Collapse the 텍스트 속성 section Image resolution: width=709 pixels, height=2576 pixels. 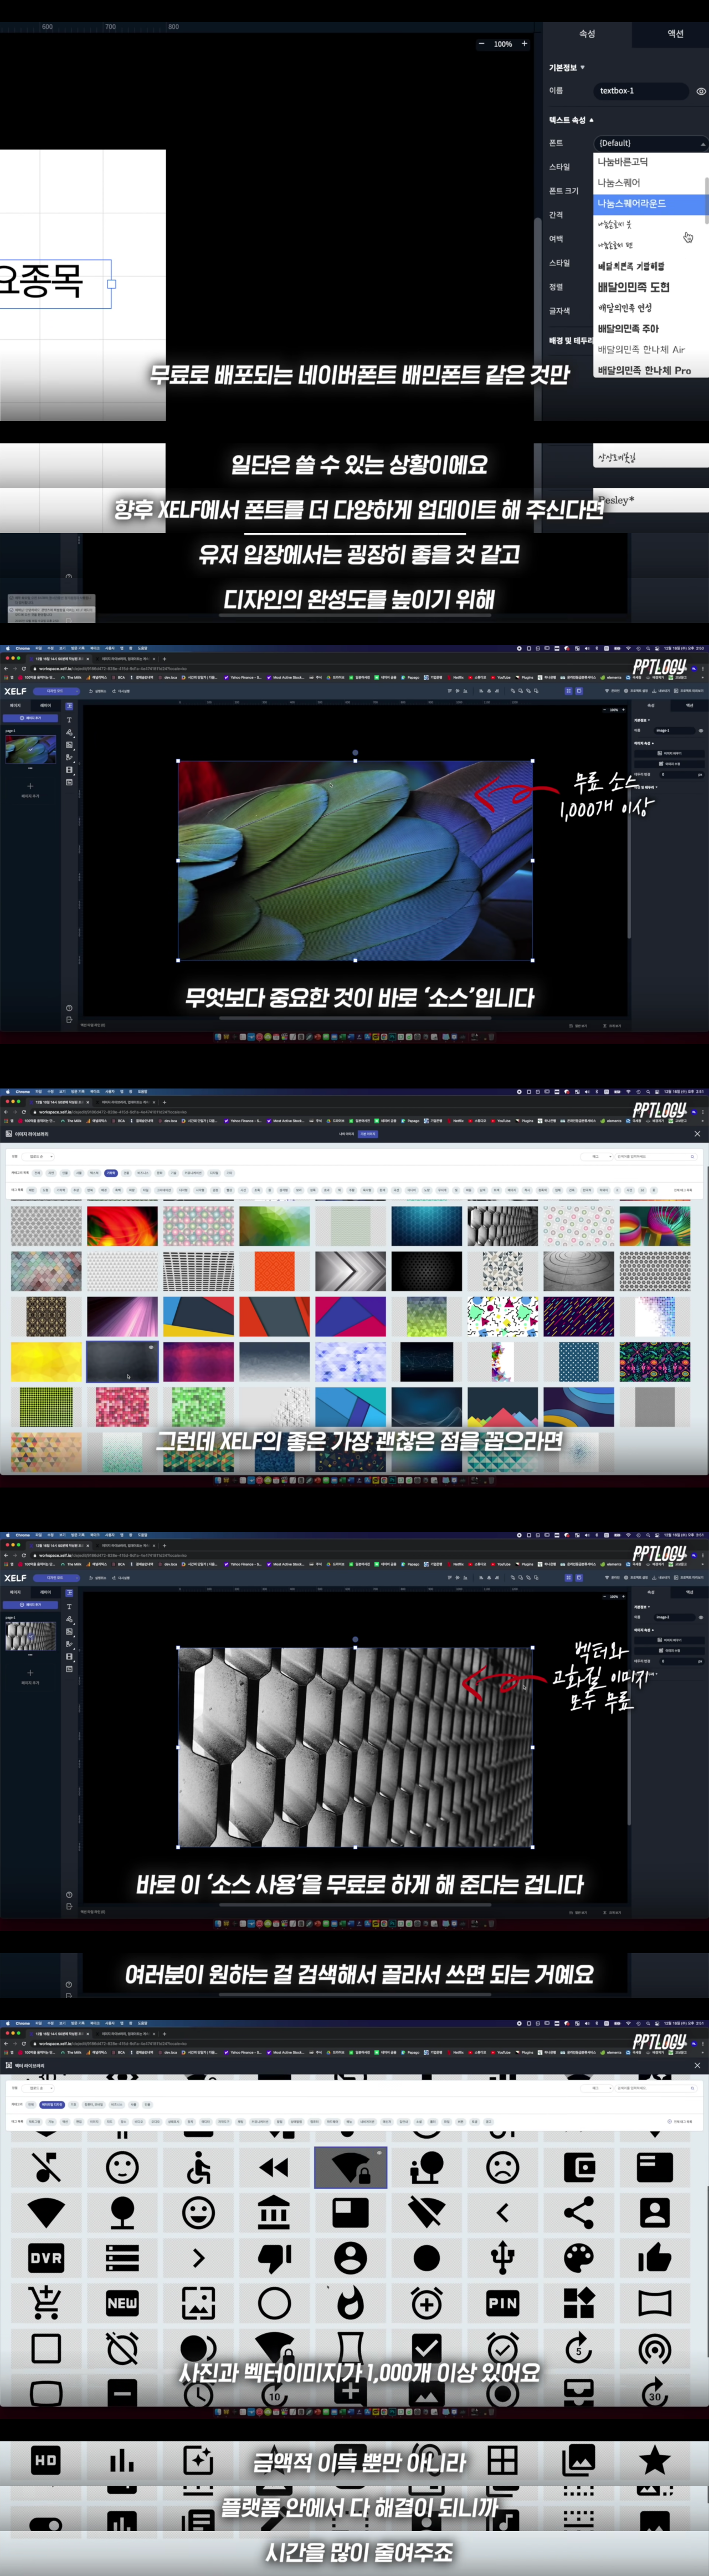[571, 120]
